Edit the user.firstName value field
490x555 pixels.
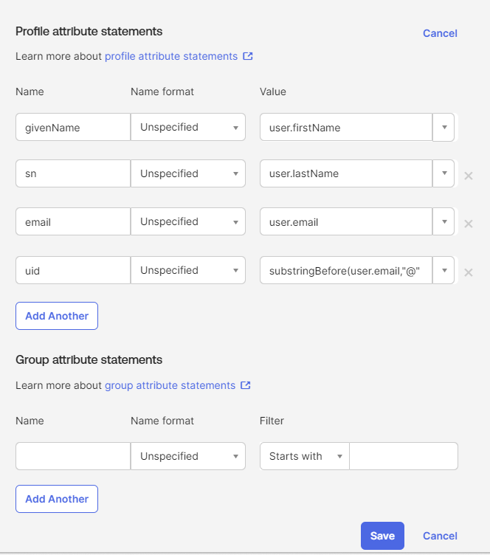[x=346, y=128]
